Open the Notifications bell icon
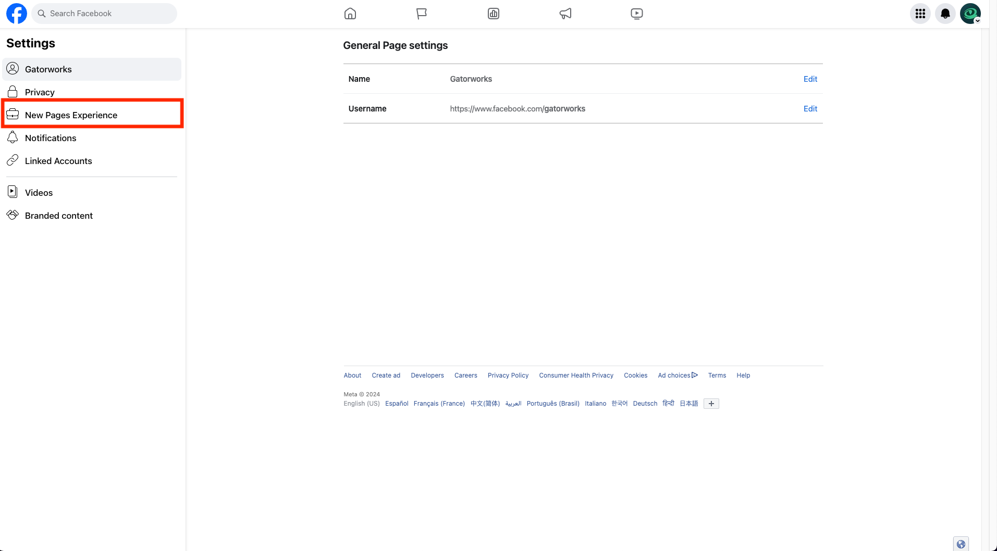Viewport: 997px width, 551px height. (945, 13)
